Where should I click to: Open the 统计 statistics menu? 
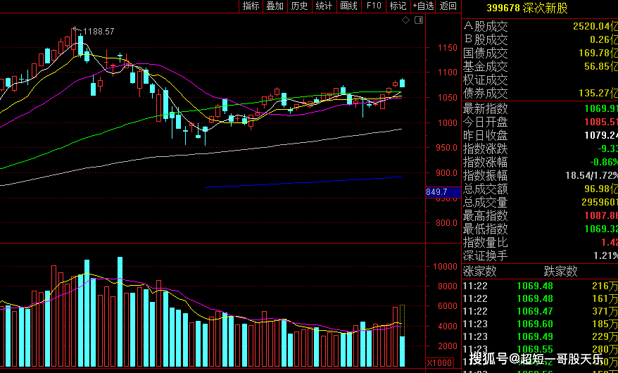point(324,6)
